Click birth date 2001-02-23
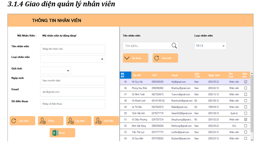Screen dimensions: 262x145 pyautogui.click(x=213, y=119)
